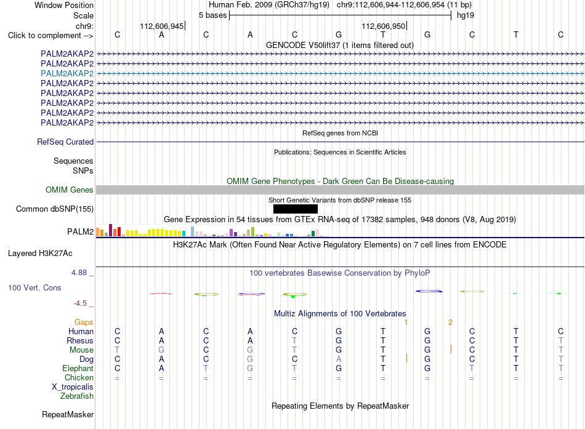Open the 100 Vert. Cons track label
The width and height of the screenshot is (585, 429).
(34, 287)
